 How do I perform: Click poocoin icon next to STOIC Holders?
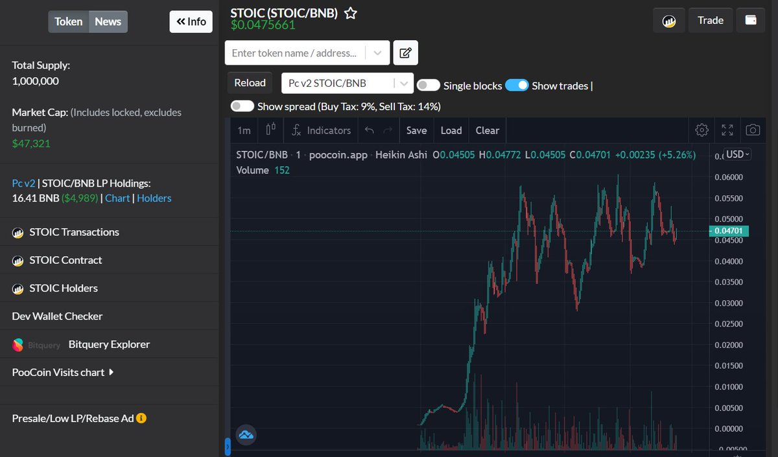[x=18, y=288]
